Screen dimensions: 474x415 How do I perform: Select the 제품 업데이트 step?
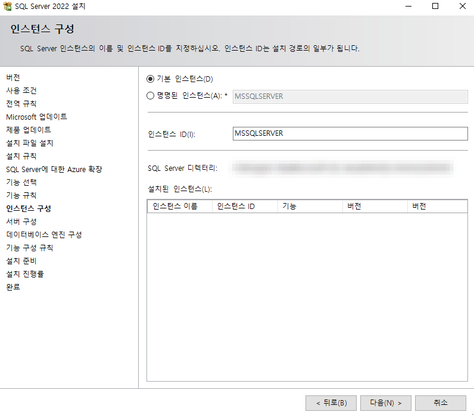pyautogui.click(x=29, y=130)
